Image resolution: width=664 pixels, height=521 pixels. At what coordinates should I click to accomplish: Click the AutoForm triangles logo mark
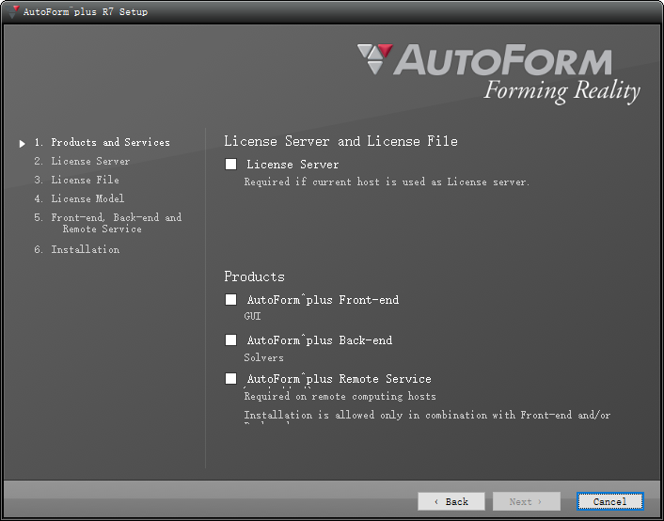point(375,59)
